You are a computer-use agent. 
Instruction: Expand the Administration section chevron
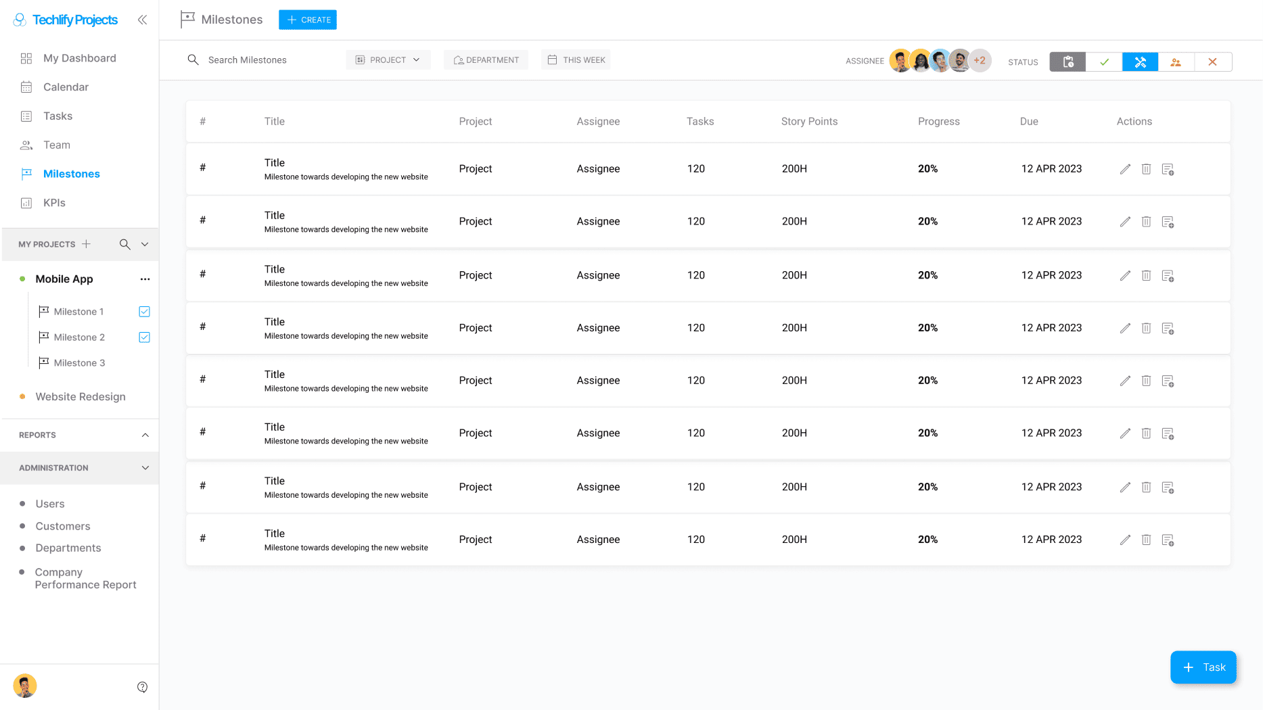click(145, 468)
